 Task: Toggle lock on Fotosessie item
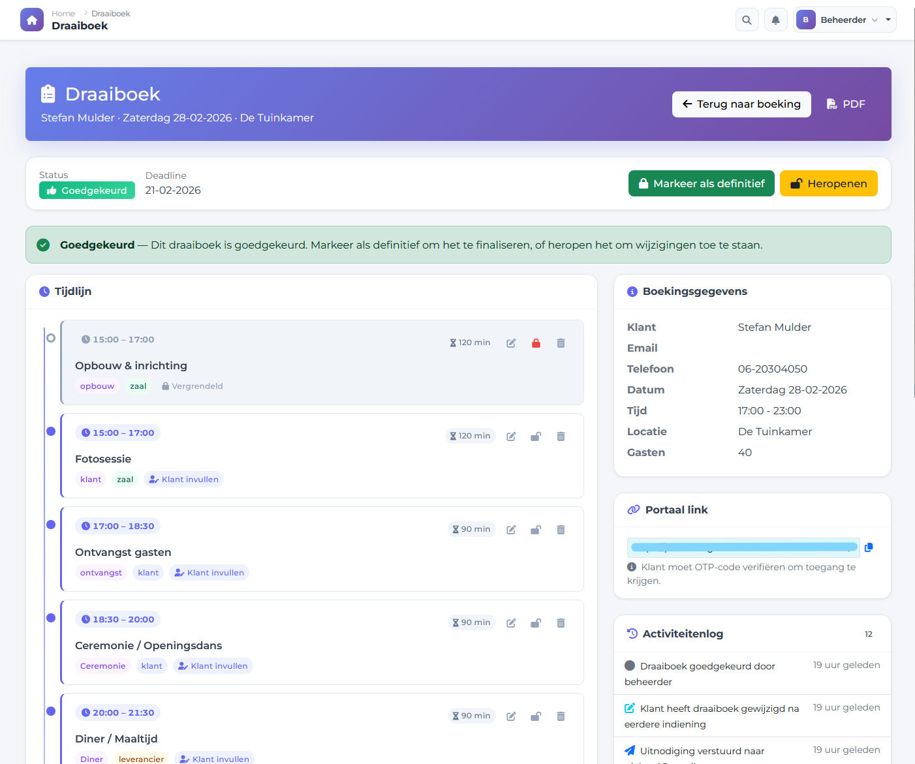pyautogui.click(x=536, y=436)
